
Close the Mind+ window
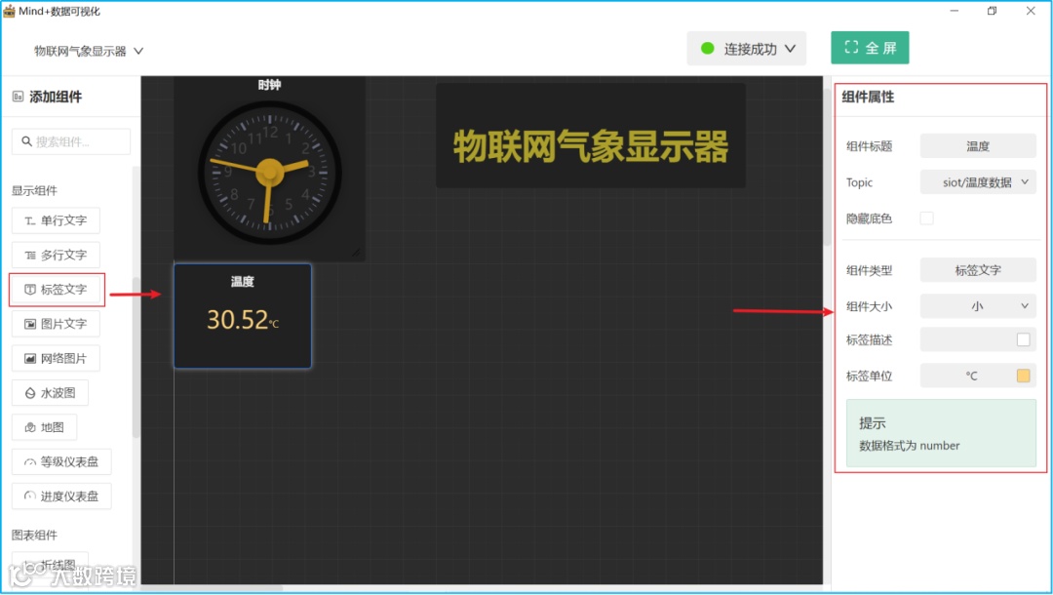1031,11
